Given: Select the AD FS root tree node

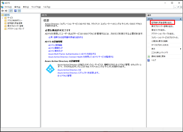Looking at the screenshot, I should [x=7, y=15].
